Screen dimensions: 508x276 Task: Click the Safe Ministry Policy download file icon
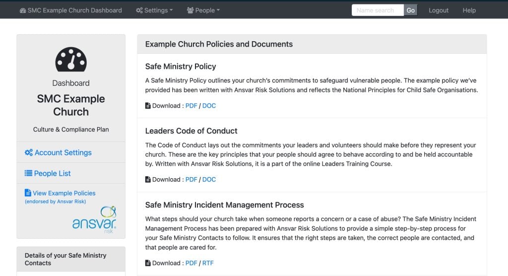click(x=148, y=106)
